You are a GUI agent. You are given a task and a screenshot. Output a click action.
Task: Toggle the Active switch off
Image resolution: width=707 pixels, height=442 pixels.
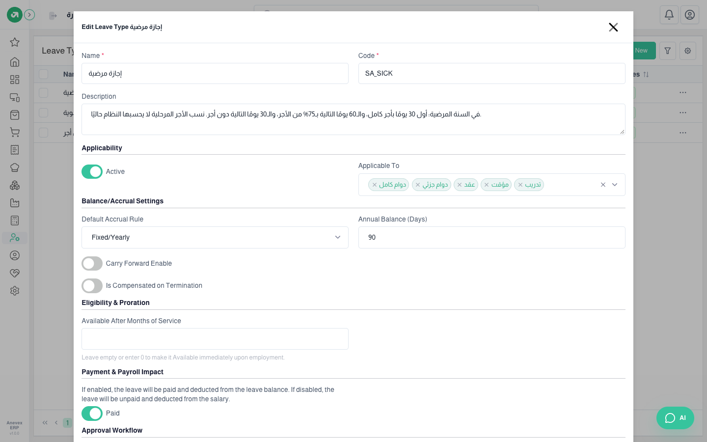click(92, 171)
